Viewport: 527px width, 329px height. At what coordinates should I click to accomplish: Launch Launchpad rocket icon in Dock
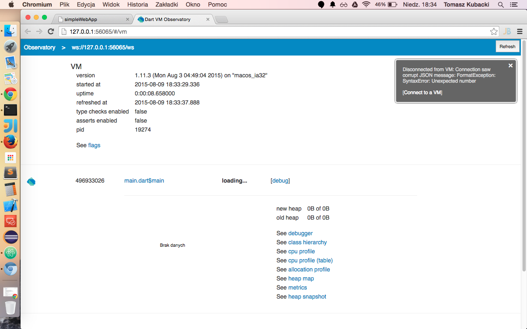pos(10,46)
